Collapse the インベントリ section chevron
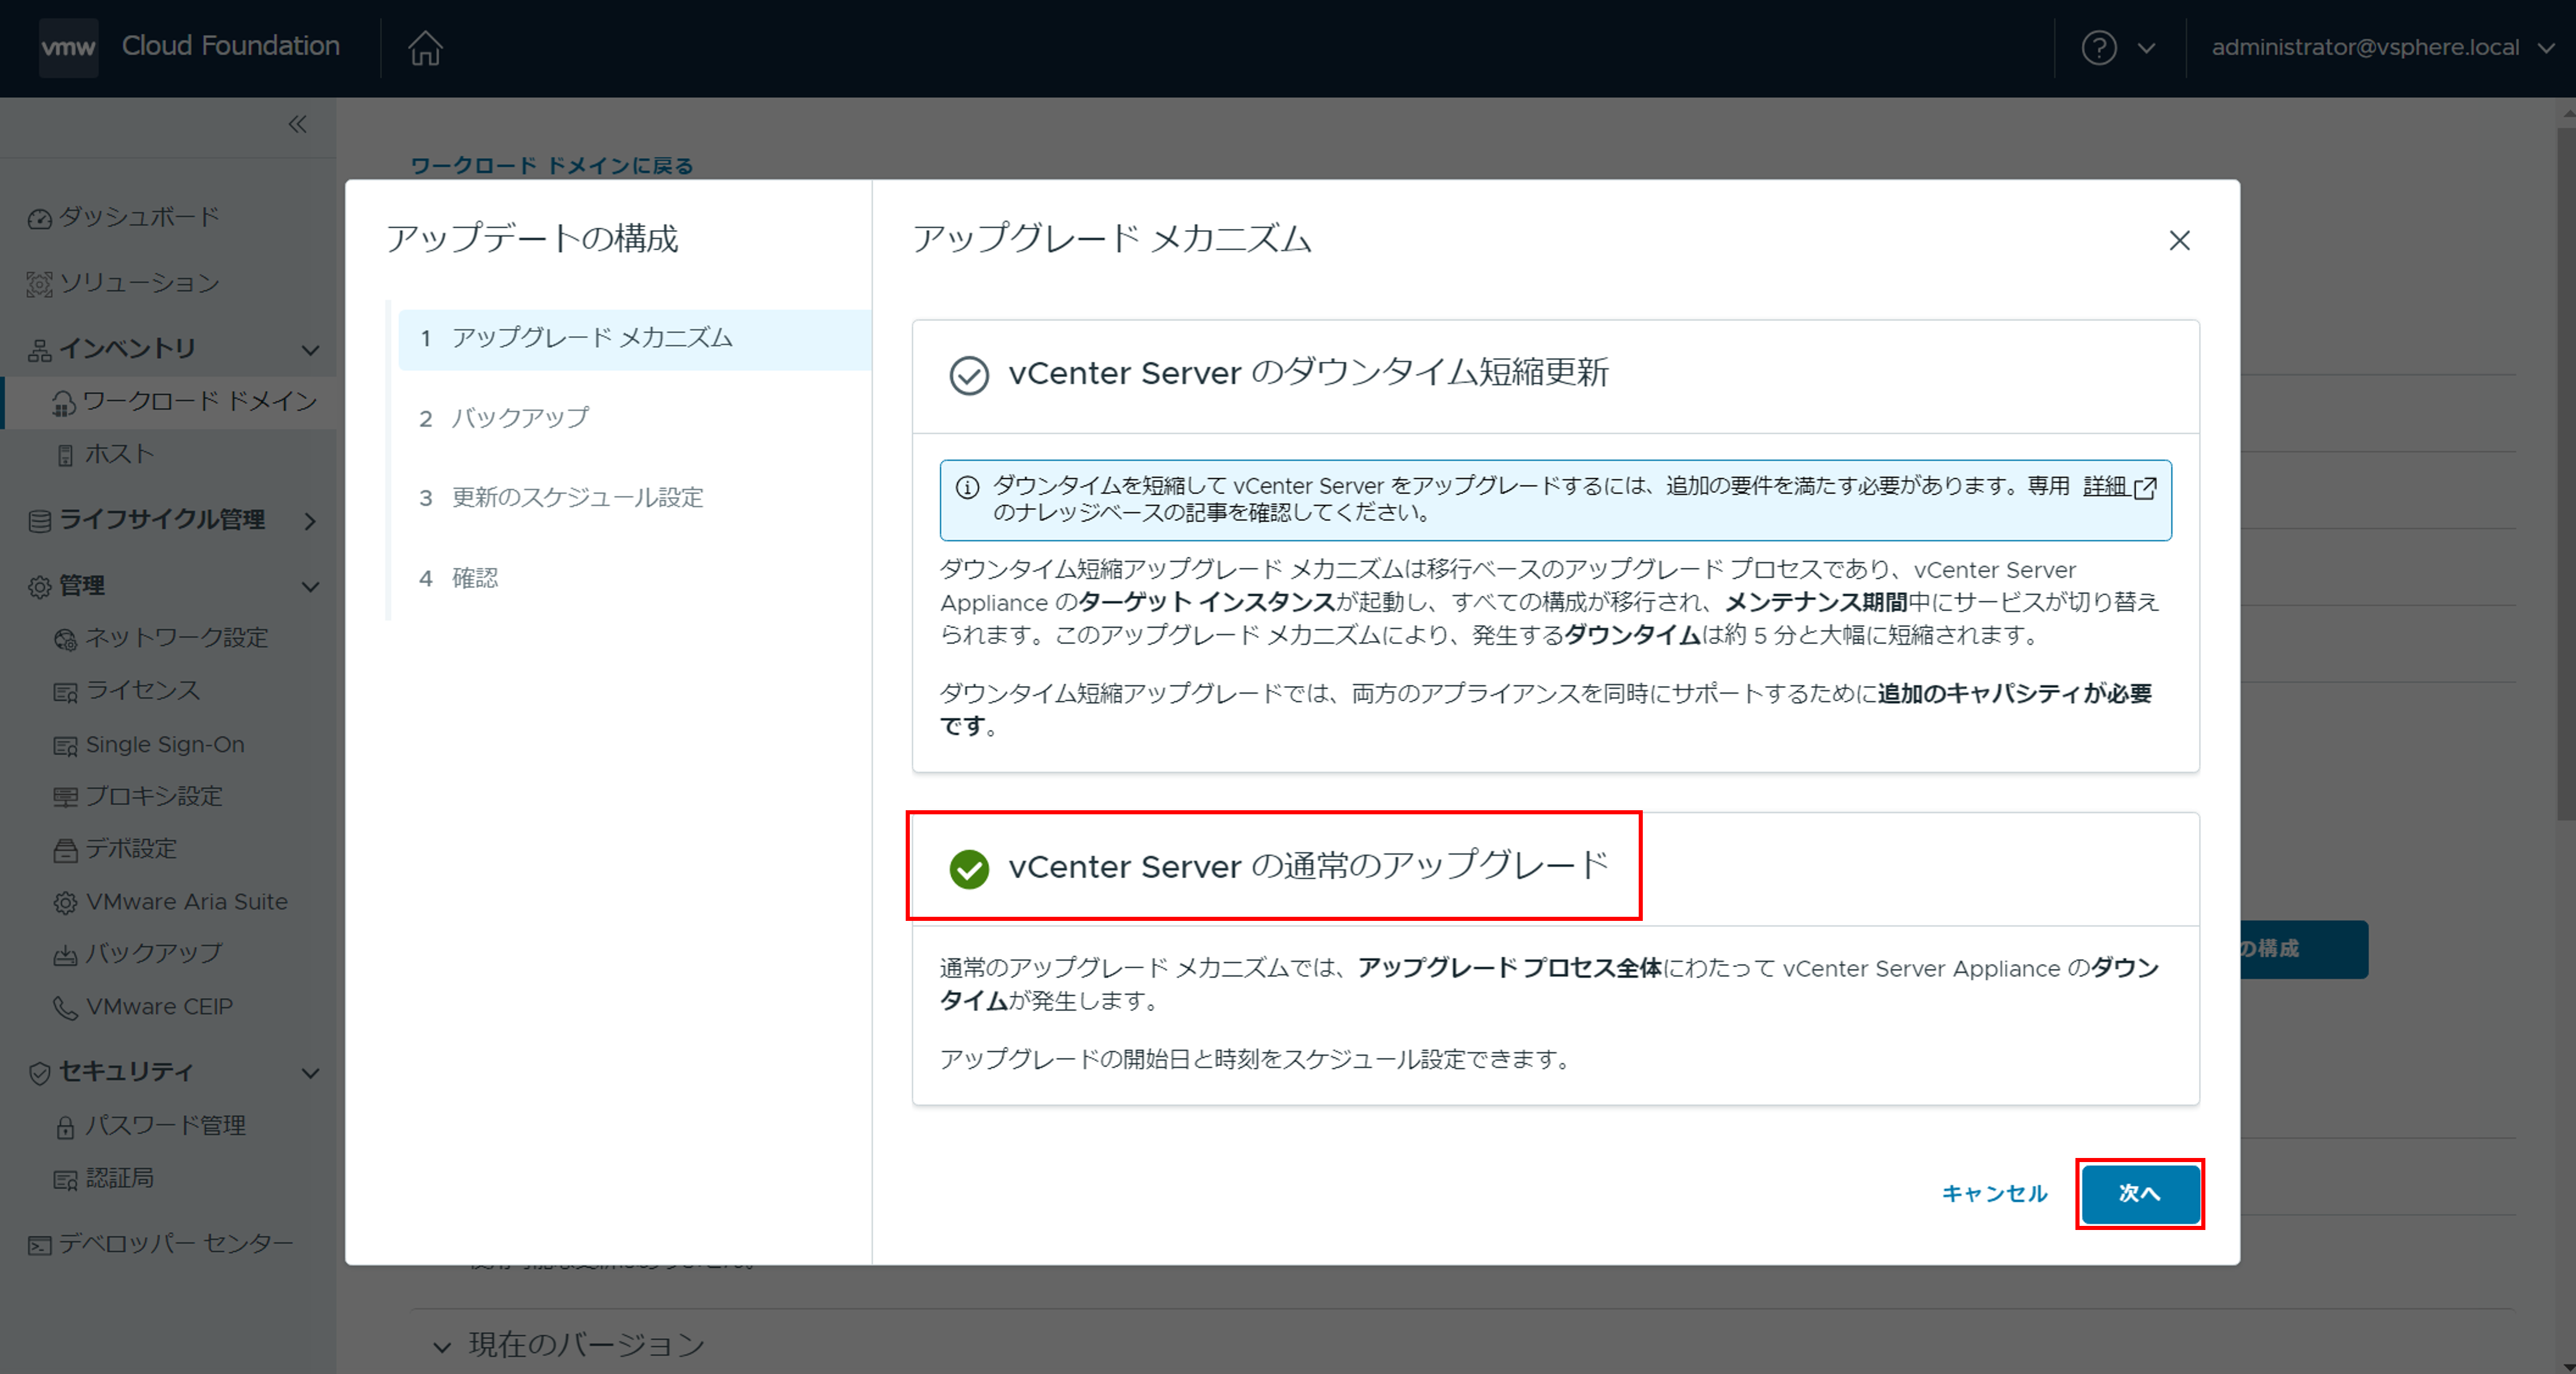Screen dimensions: 2576x1374 (310, 349)
